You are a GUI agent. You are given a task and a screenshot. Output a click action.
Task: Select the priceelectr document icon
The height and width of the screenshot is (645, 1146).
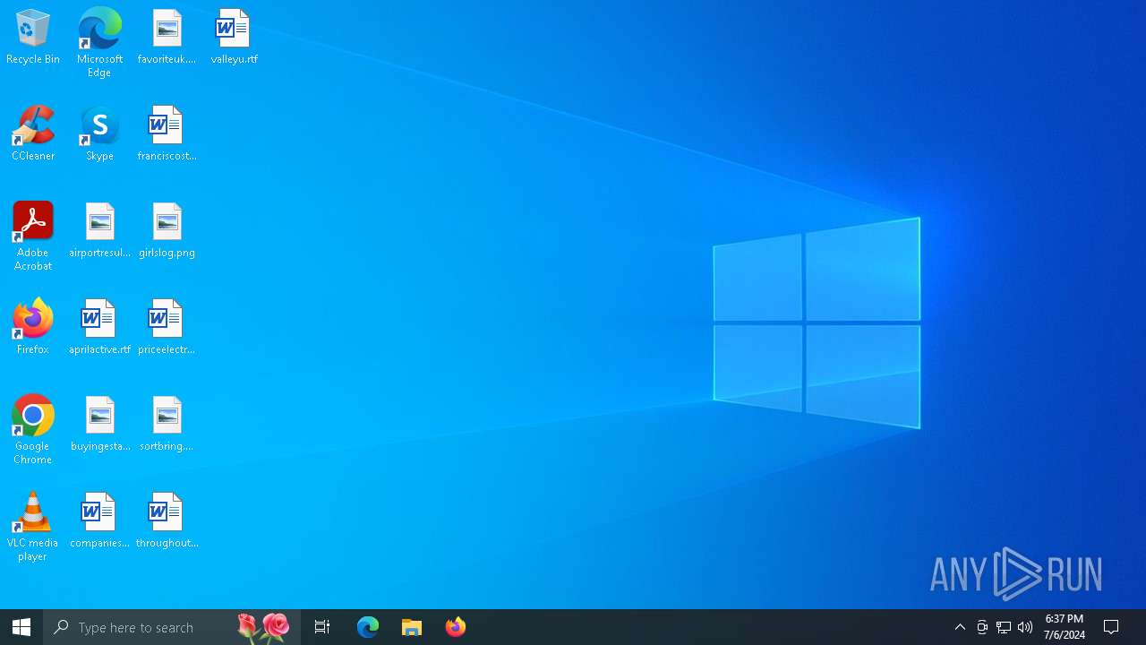[167, 328]
